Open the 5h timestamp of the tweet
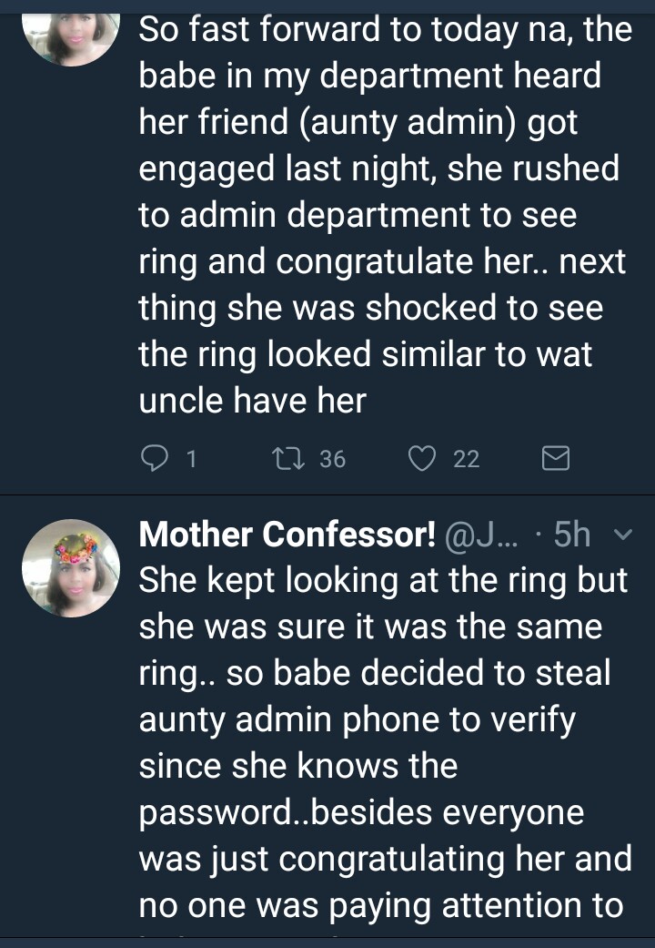This screenshot has height=948, width=655. click(572, 536)
